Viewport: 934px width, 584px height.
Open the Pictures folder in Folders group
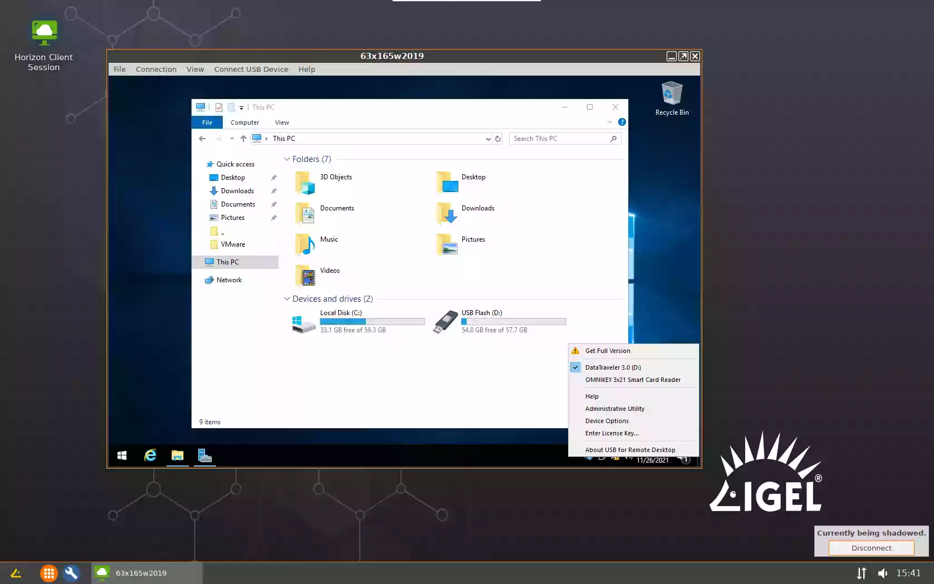tap(461, 244)
